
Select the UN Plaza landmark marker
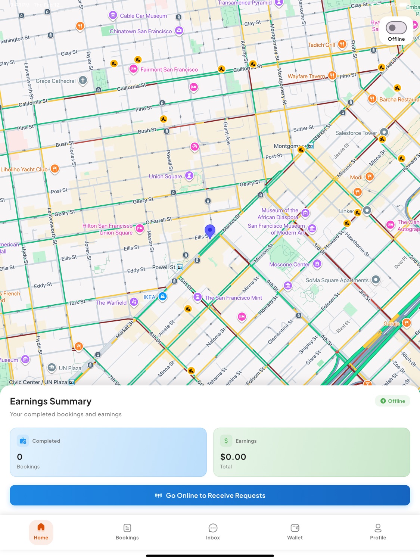click(52, 367)
